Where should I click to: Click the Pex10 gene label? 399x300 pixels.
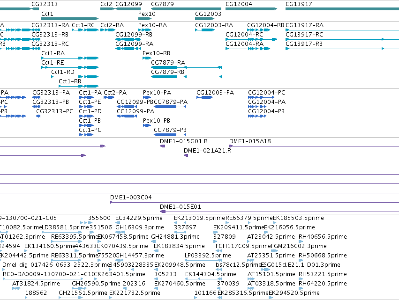pos(147,14)
